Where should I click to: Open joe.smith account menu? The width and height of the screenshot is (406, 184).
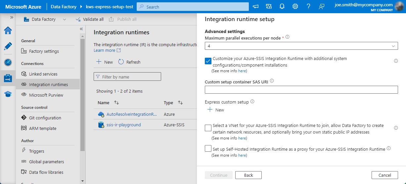[368, 7]
